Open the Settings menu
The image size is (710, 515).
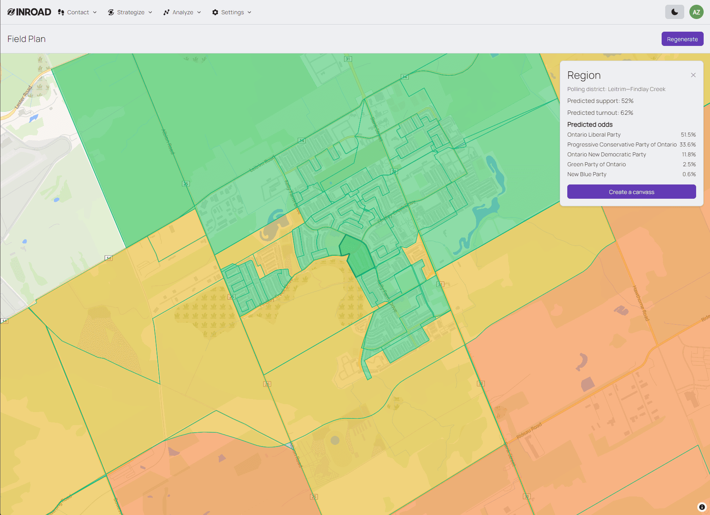[232, 12]
